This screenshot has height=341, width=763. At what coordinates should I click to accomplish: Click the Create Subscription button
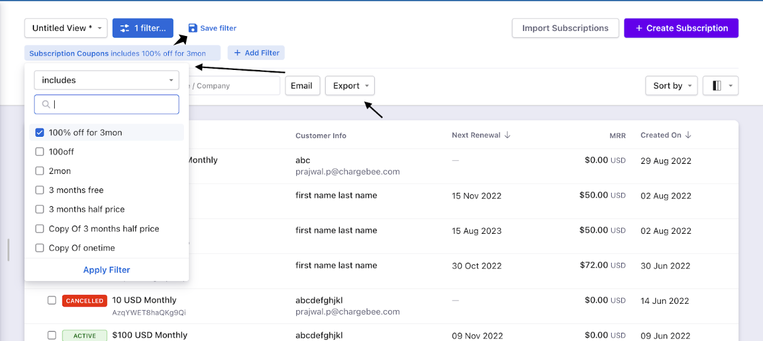(x=681, y=28)
